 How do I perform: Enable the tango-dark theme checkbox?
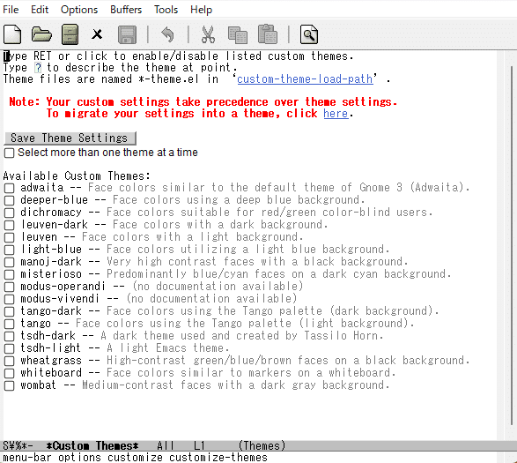click(9, 311)
